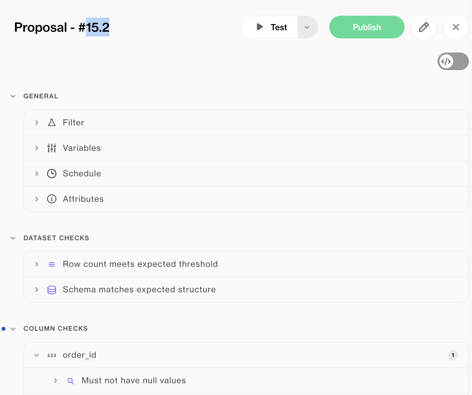
Task: Click the Row count lines icon
Action: coord(52,264)
